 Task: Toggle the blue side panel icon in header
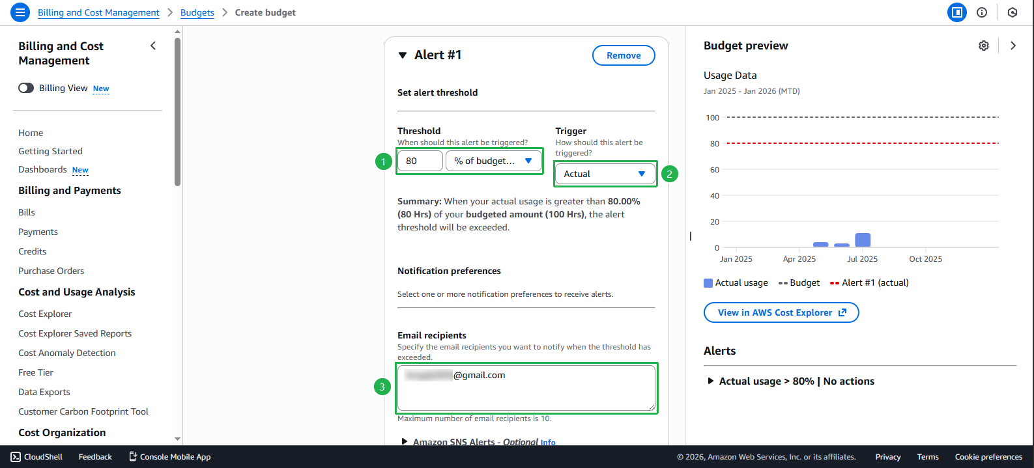click(956, 12)
